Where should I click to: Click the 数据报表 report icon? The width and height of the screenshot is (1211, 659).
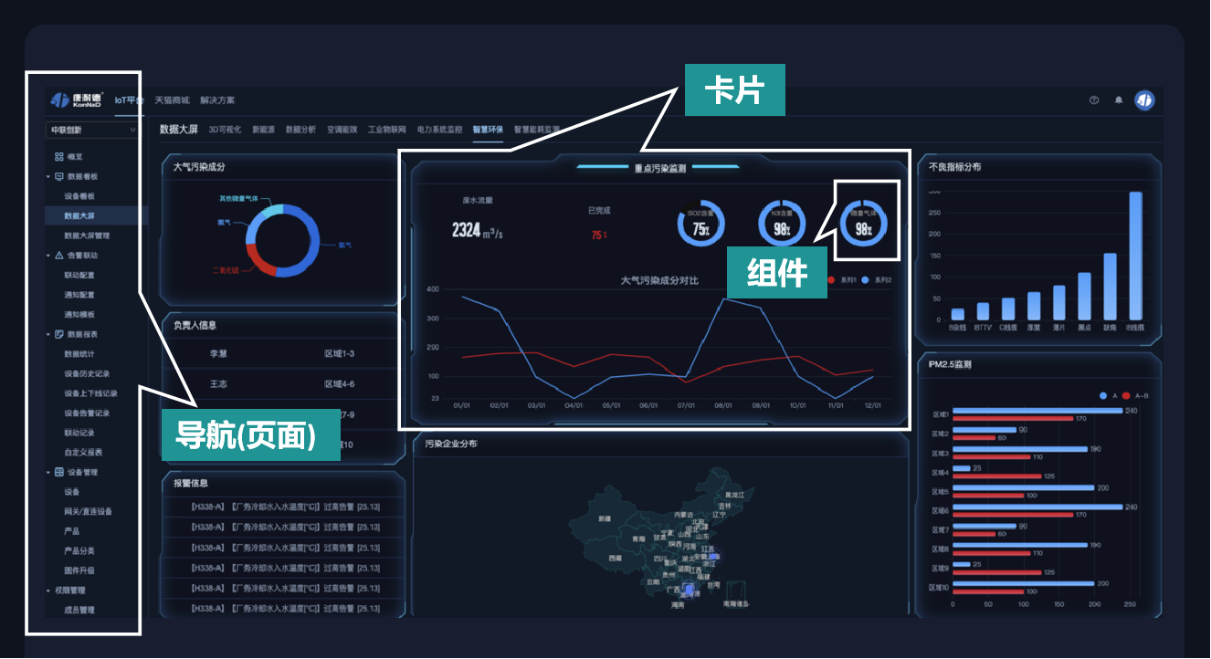pos(59,334)
